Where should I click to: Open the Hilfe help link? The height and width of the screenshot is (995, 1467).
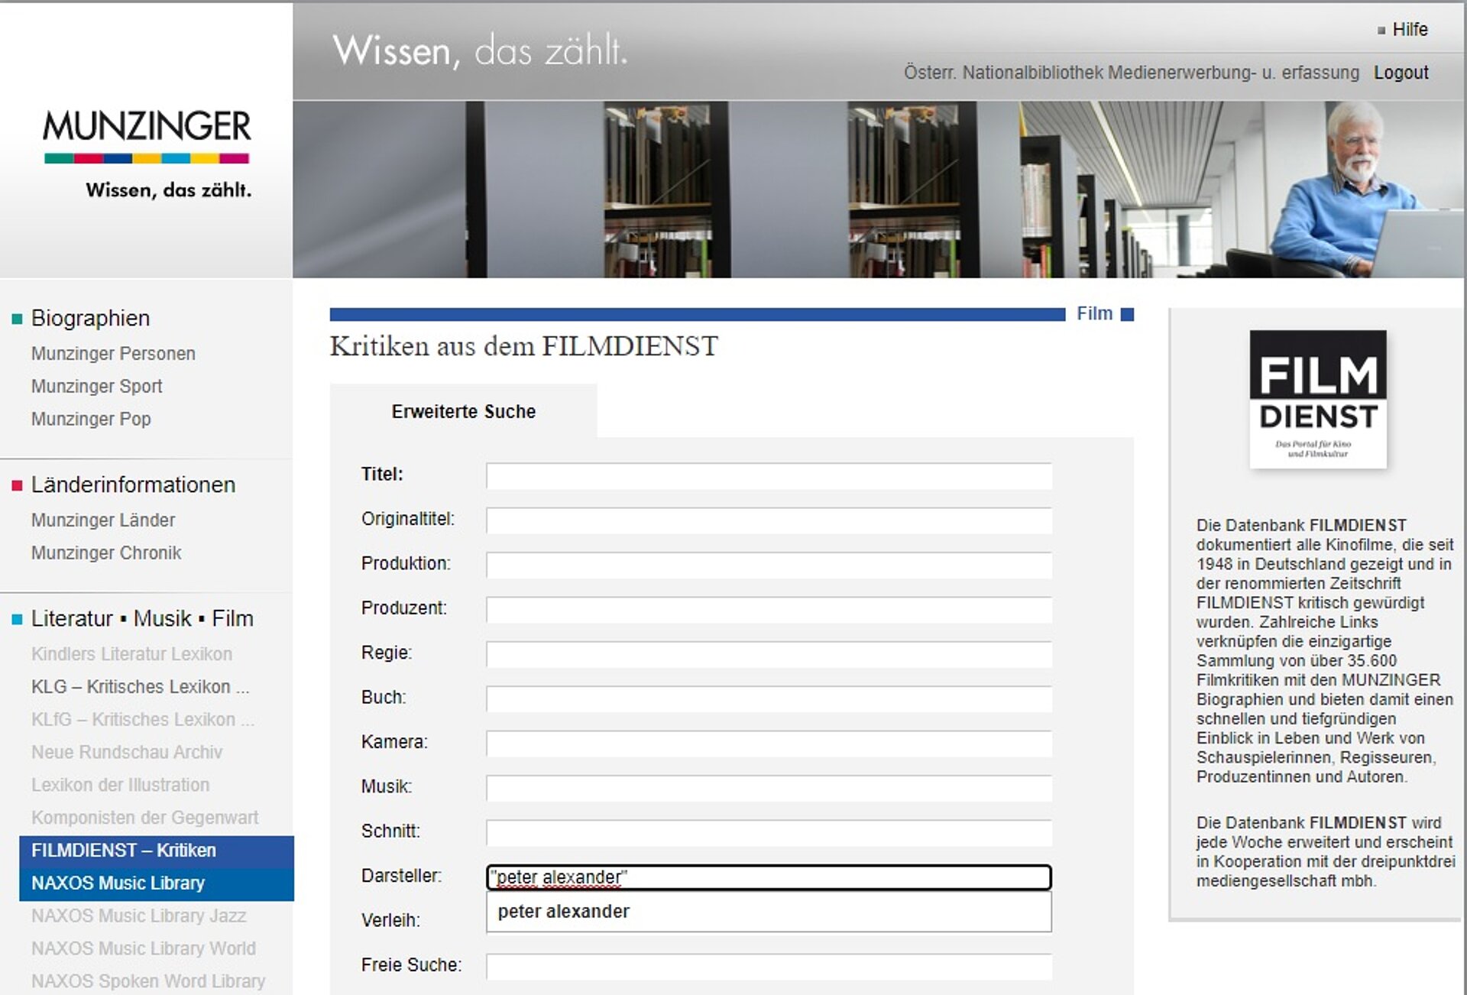point(1410,30)
